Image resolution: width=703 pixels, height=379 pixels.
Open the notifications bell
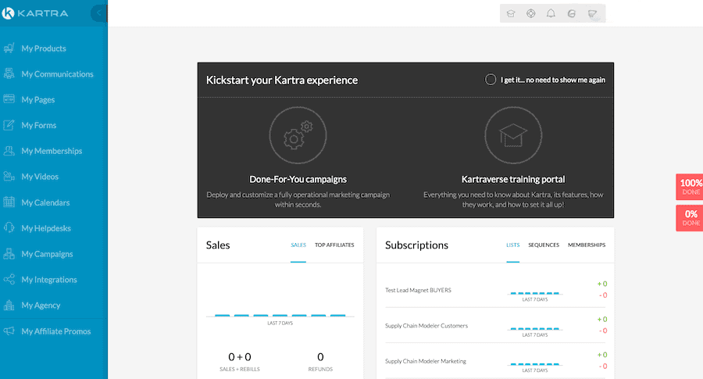click(x=551, y=13)
